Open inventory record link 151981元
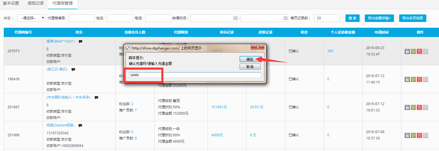 coord(219,107)
